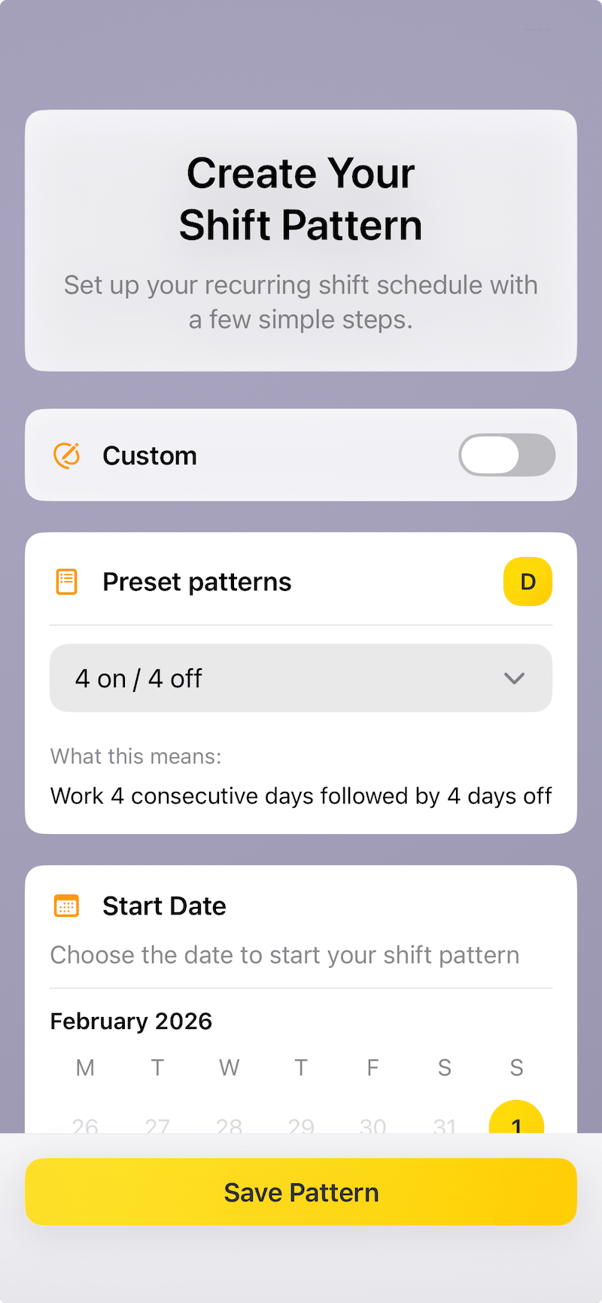Image resolution: width=602 pixels, height=1303 pixels.
Task: Open the 4 on / 4 off dropdown
Action: click(300, 678)
